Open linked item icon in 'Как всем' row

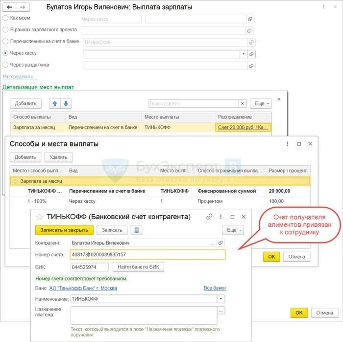pyautogui.click(x=250, y=19)
